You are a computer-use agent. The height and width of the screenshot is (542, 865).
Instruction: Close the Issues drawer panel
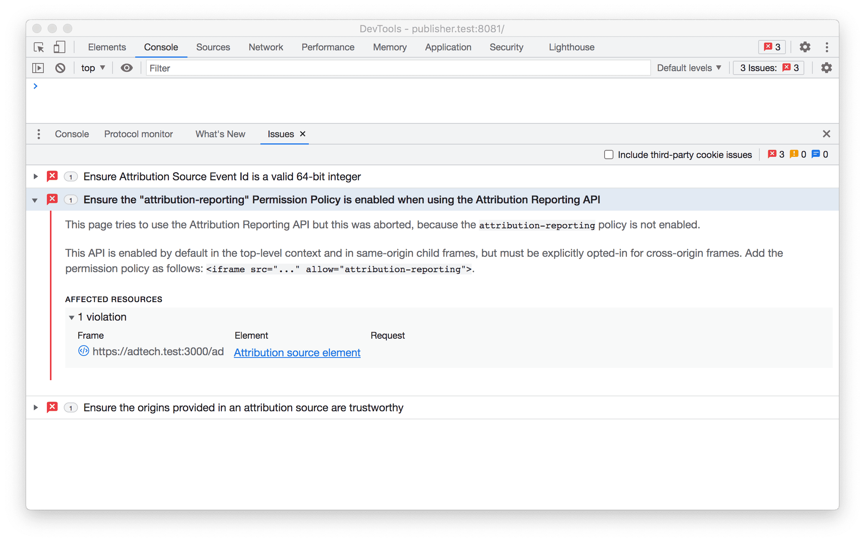(302, 134)
